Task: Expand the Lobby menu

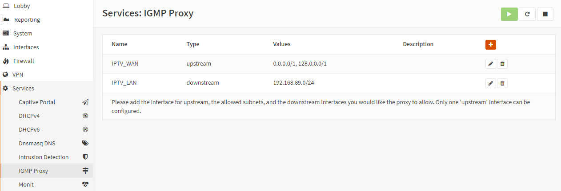Action: click(x=22, y=6)
